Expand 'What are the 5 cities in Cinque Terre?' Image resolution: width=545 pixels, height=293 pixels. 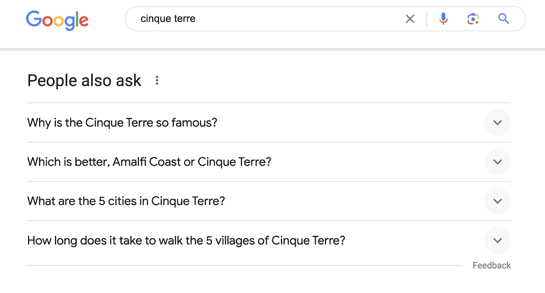(497, 201)
